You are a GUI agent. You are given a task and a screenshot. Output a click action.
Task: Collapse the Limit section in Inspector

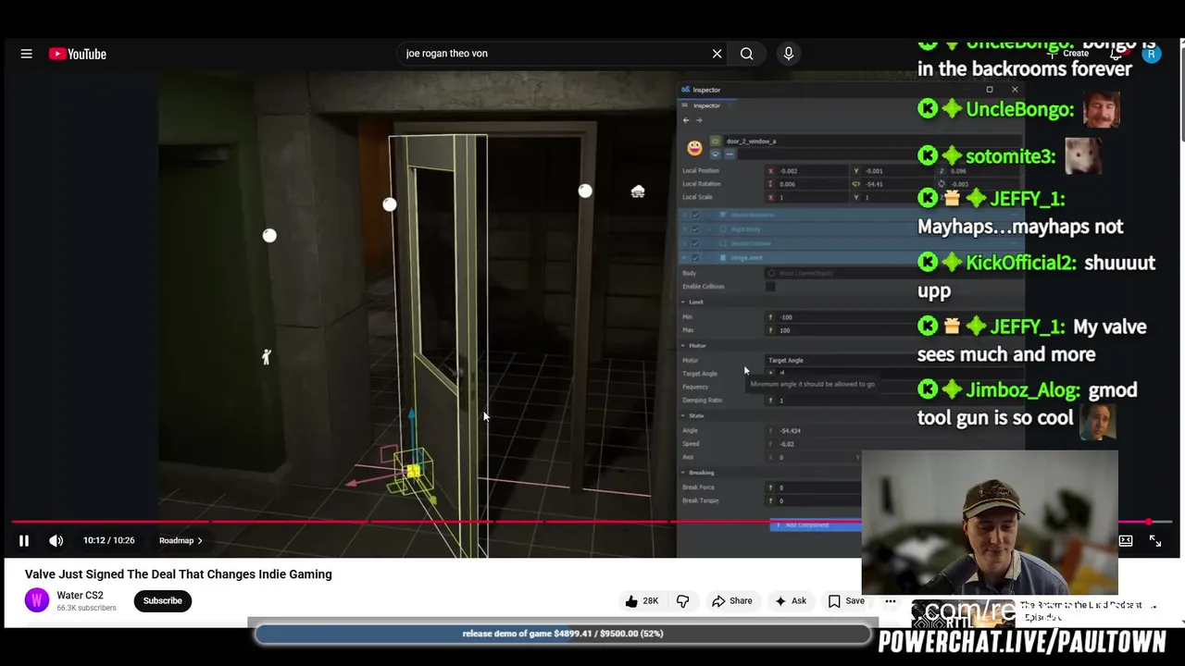(x=684, y=302)
